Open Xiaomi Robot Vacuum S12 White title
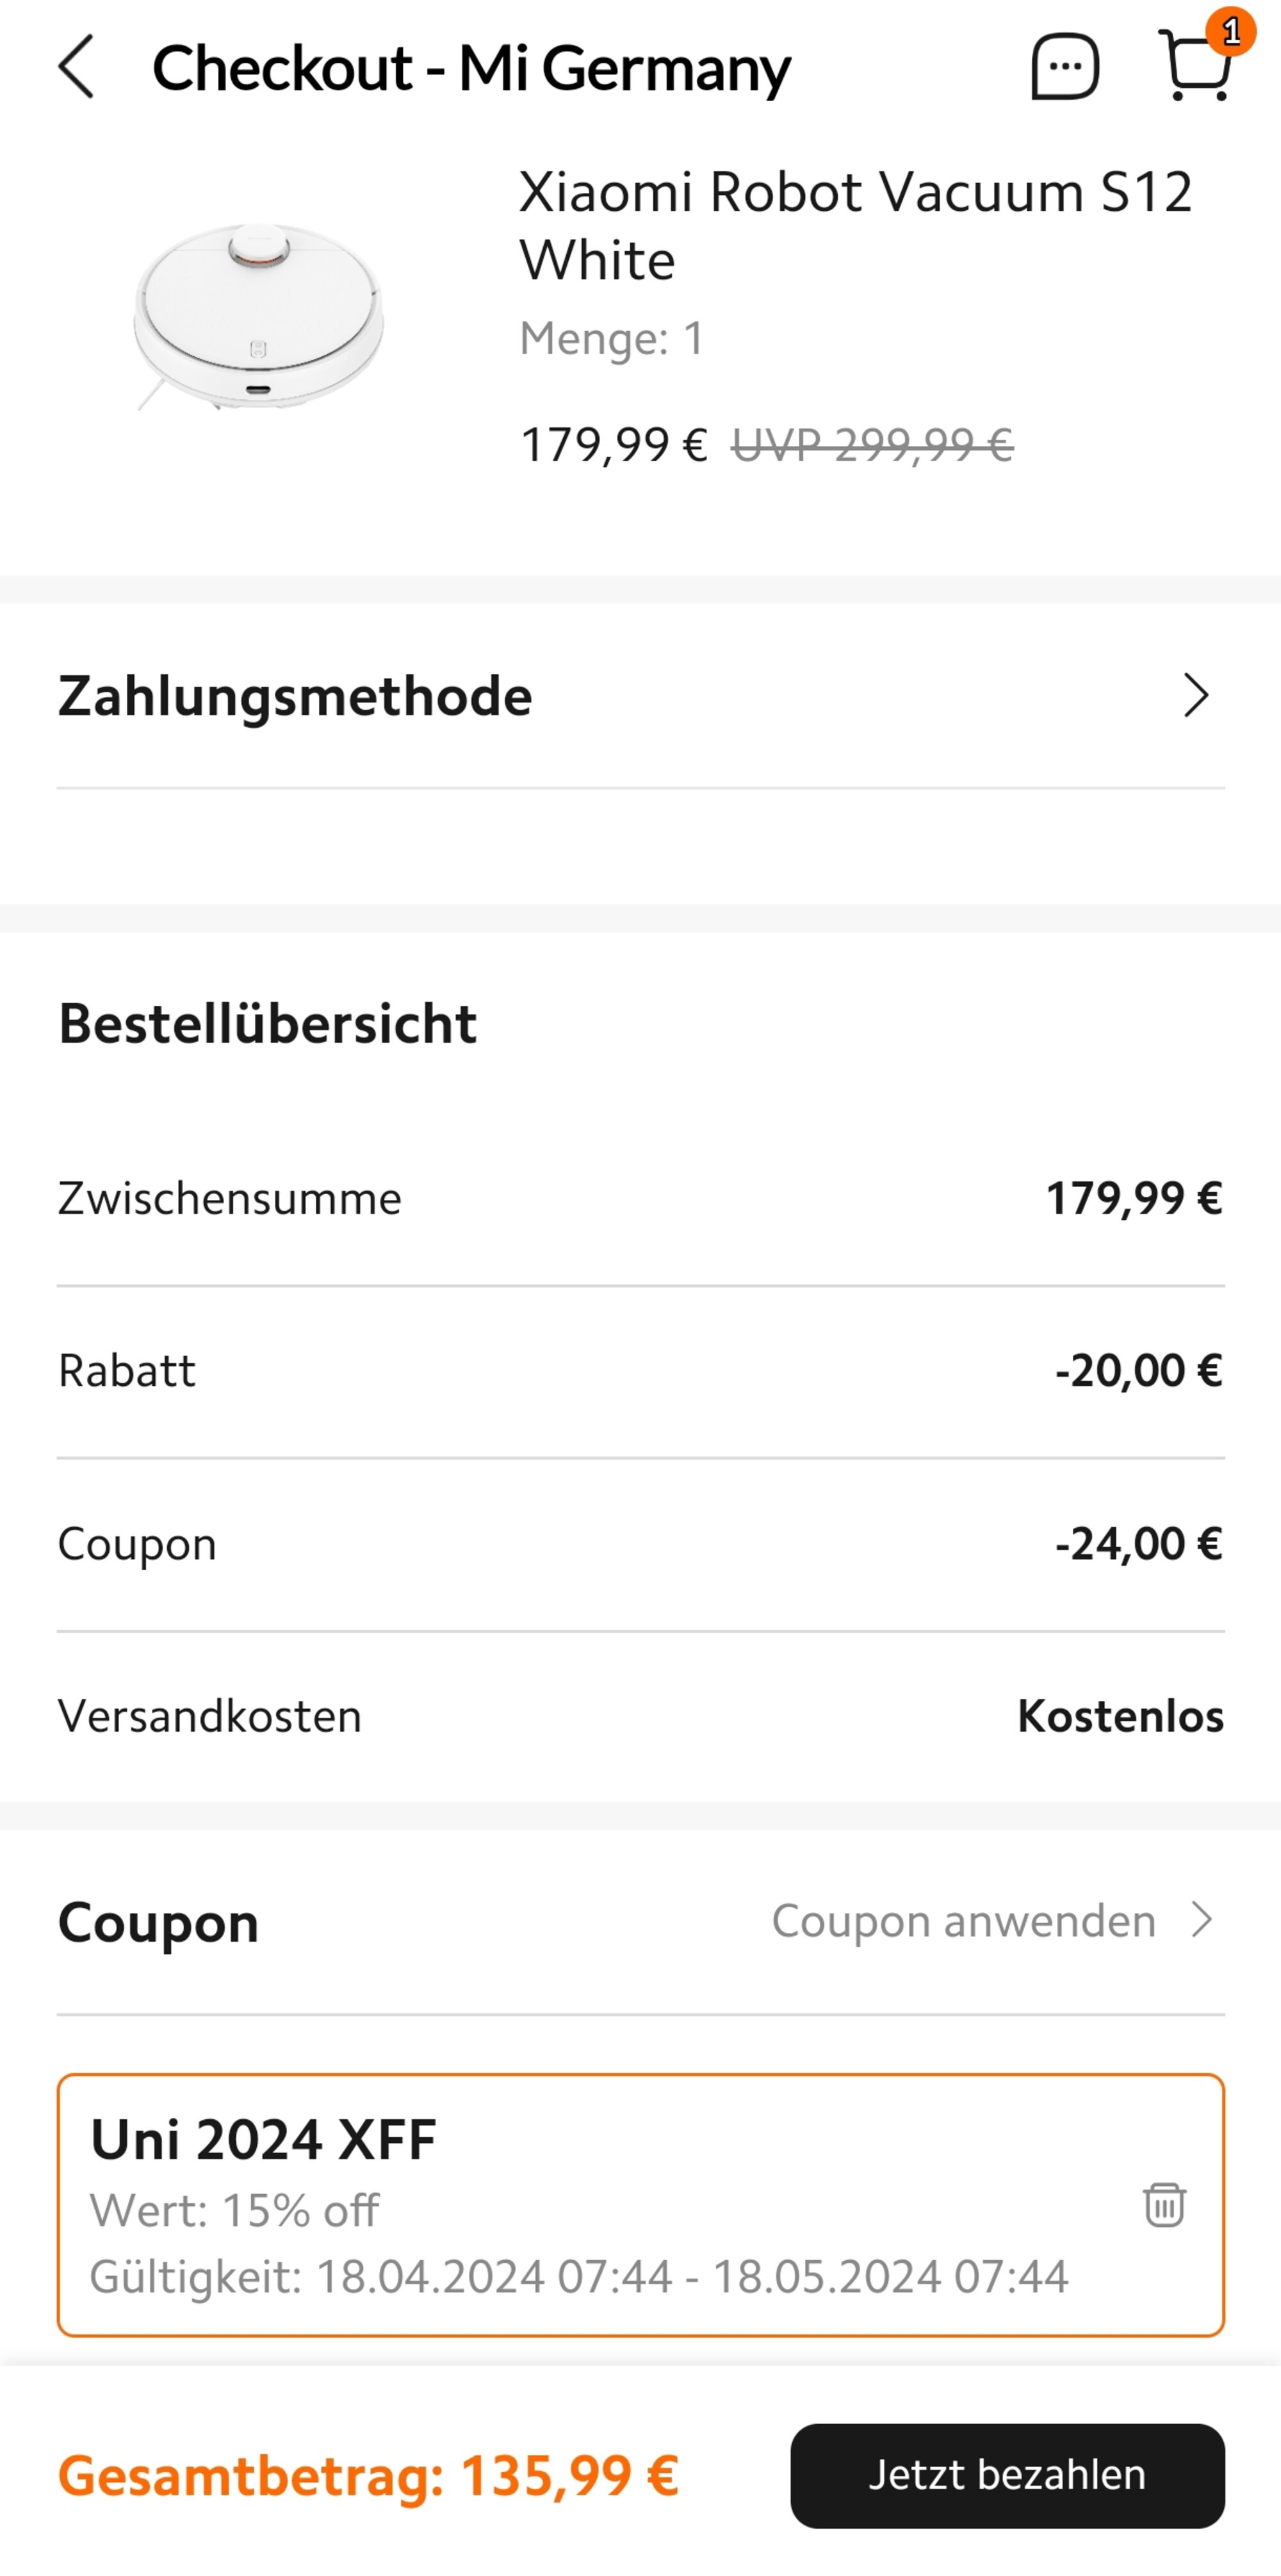This screenshot has width=1281, height=2576. pos(856,225)
